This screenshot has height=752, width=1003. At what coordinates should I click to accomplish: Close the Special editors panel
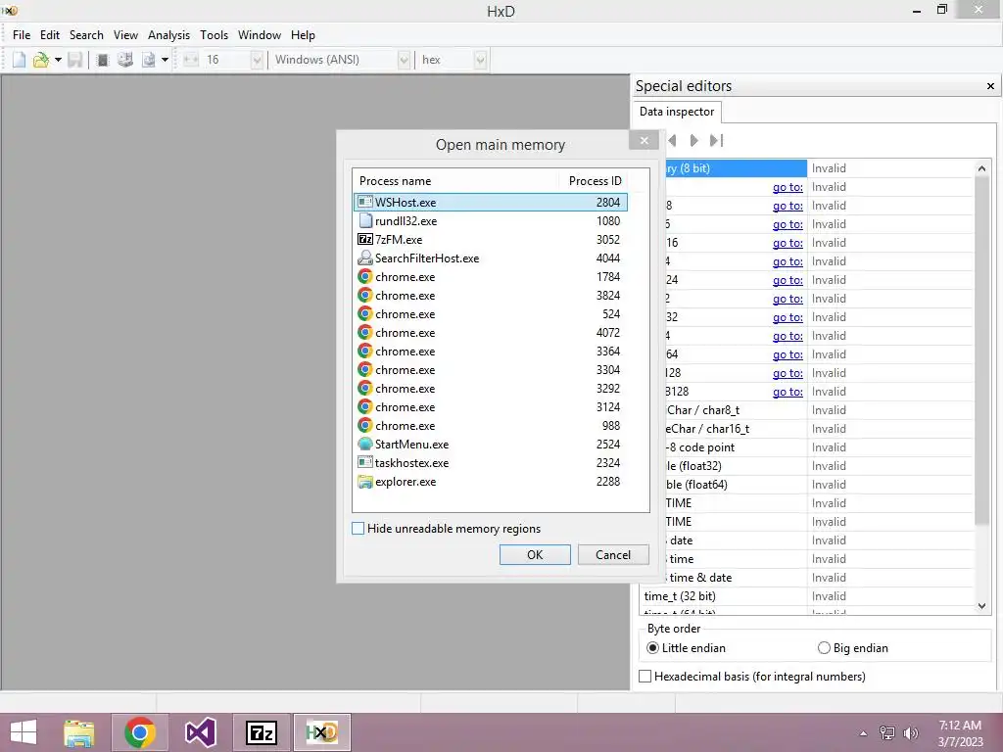[990, 86]
